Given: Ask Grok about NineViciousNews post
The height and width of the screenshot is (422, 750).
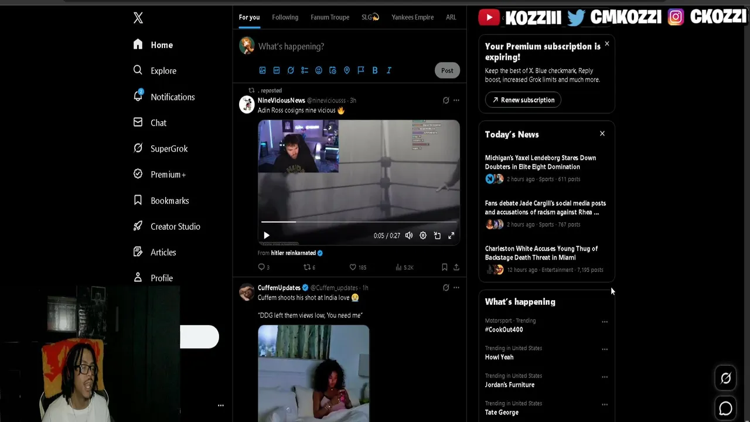Looking at the screenshot, I should pyautogui.click(x=446, y=100).
